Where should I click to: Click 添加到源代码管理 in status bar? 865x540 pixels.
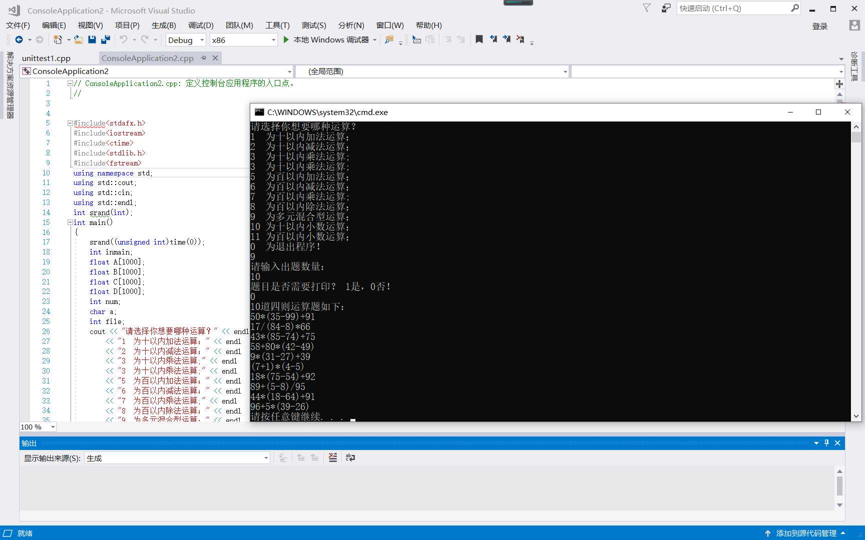tap(806, 533)
